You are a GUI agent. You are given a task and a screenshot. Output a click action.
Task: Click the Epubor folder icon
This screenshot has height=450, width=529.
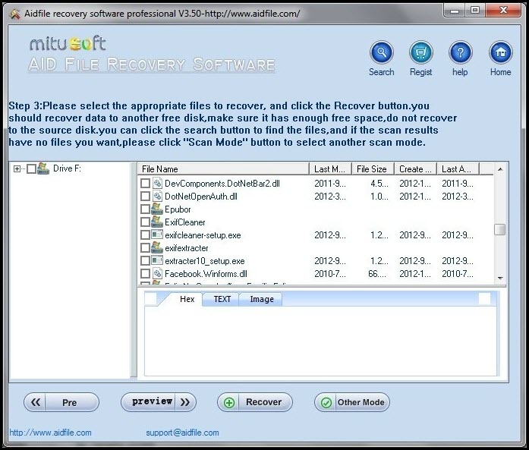tap(157, 209)
